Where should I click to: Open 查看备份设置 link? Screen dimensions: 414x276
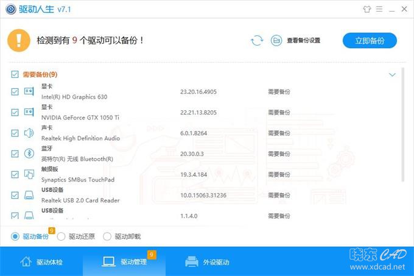[x=304, y=40]
